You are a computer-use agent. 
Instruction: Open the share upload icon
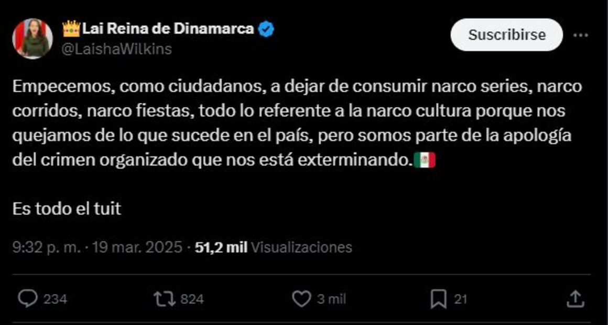[576, 299]
